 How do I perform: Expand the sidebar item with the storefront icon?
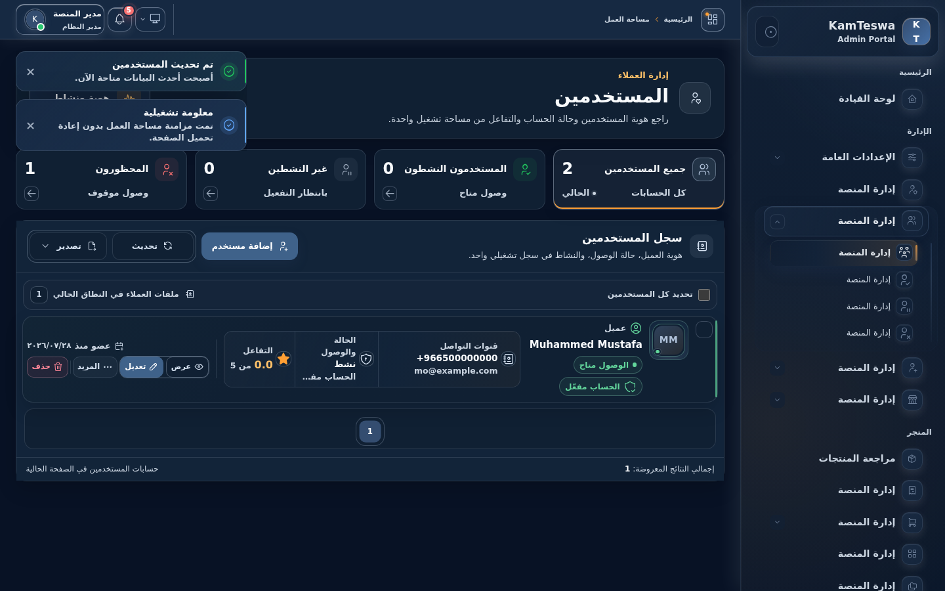pos(777,400)
